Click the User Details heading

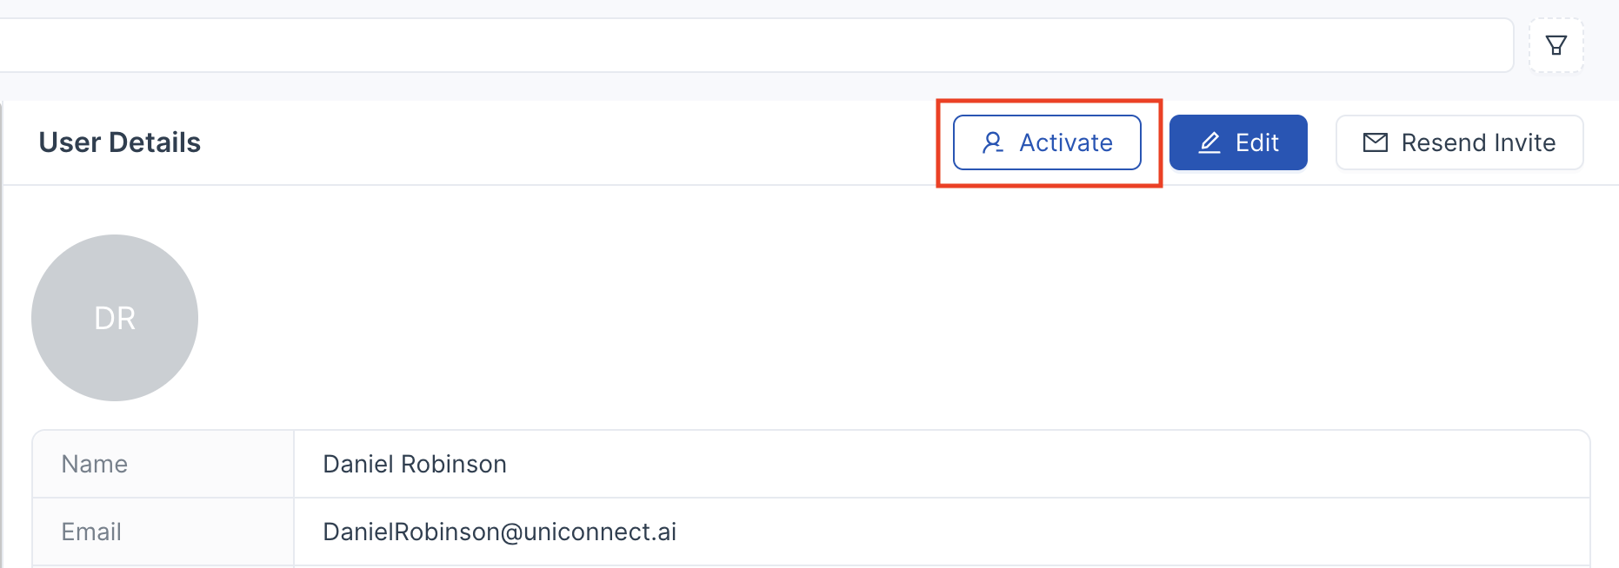[x=120, y=142]
